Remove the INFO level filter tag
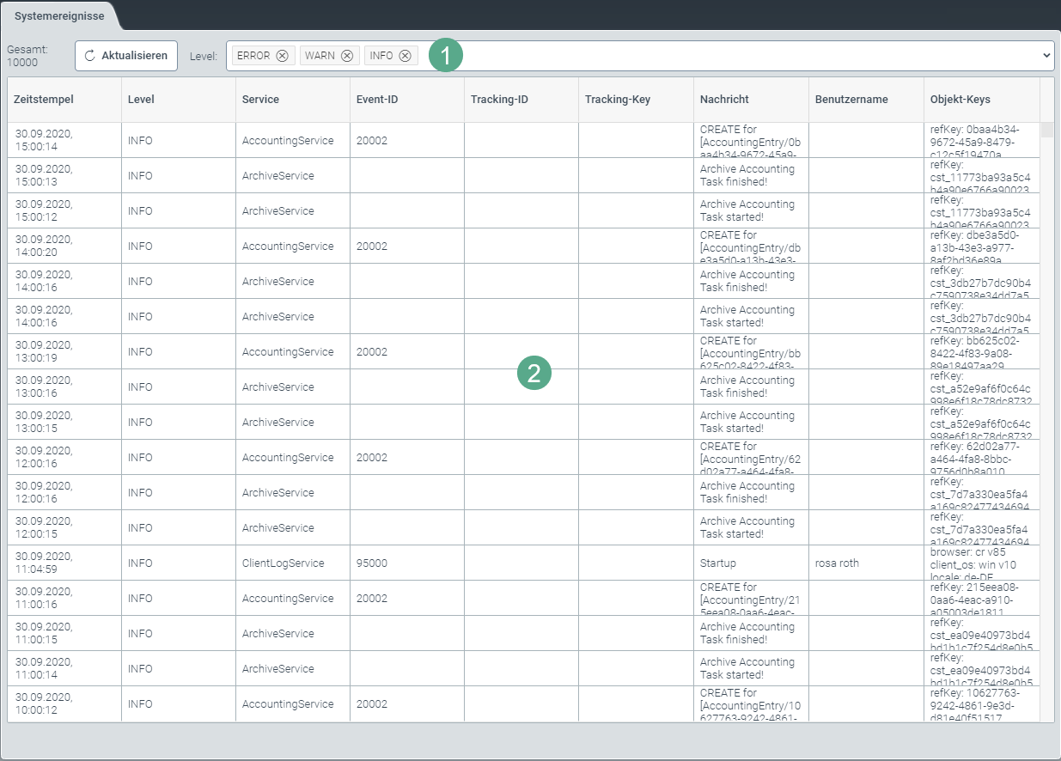Viewport: 1061px width, 761px height. coord(405,56)
